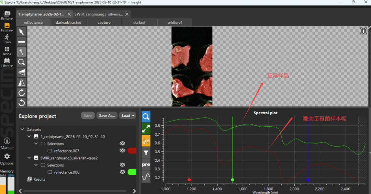The height and width of the screenshot is (194, 371).
Task: Click the pre preprocessing button
Action: pos(146,165)
